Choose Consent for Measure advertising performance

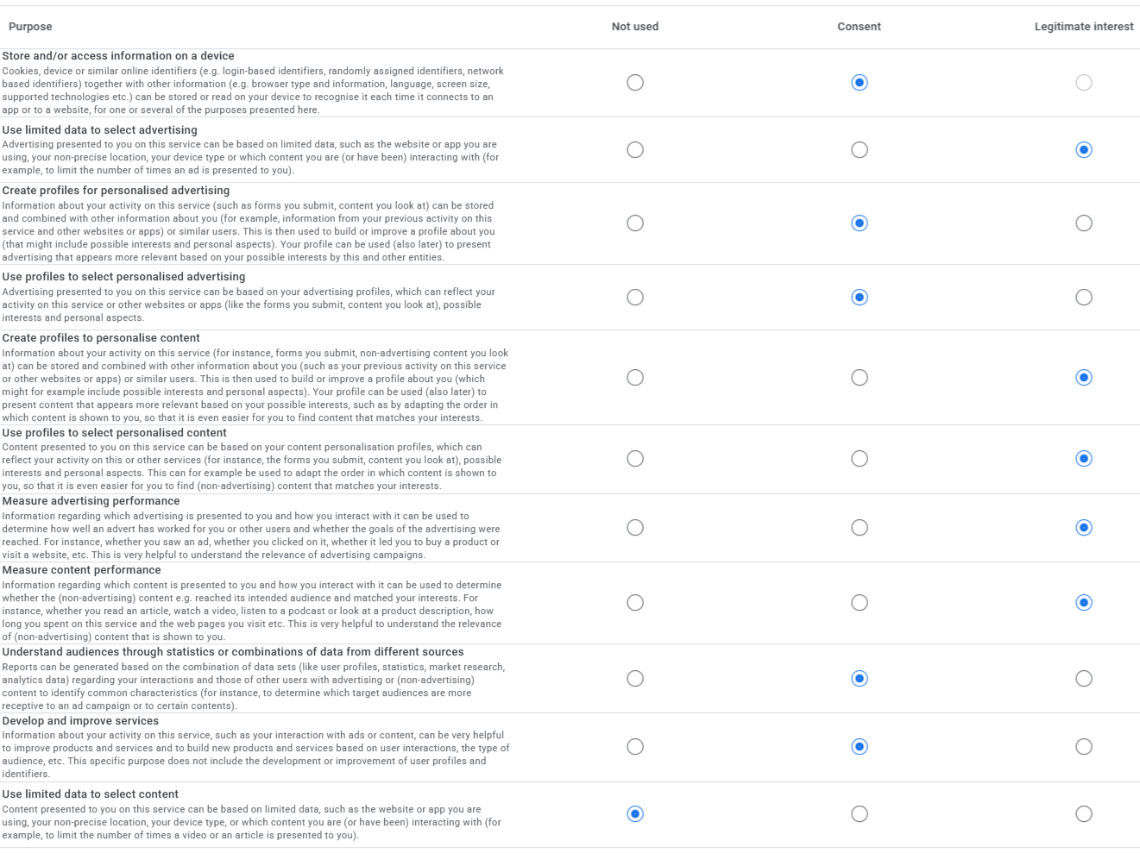click(860, 528)
